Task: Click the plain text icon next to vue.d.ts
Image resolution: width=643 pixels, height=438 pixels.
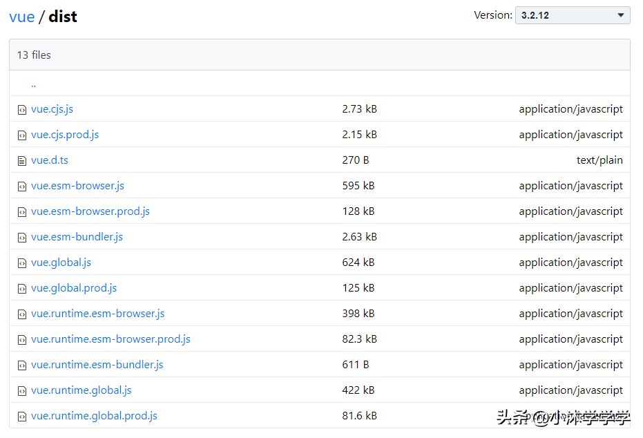Action: point(21,160)
